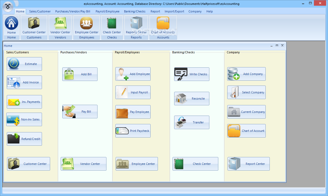The image size is (328, 196).
Task: Click the Add Invoice button
Action: 24,82
